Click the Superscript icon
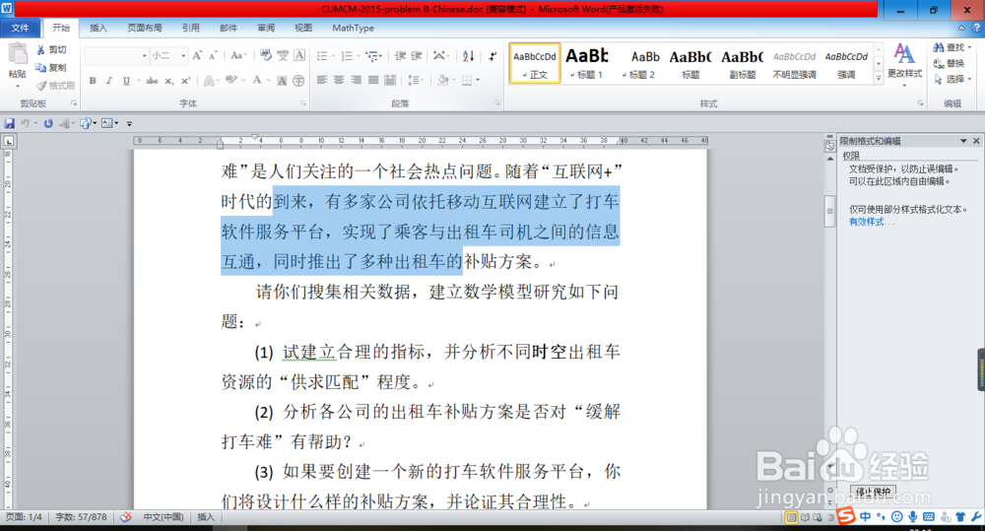The image size is (985, 531). coord(185,81)
